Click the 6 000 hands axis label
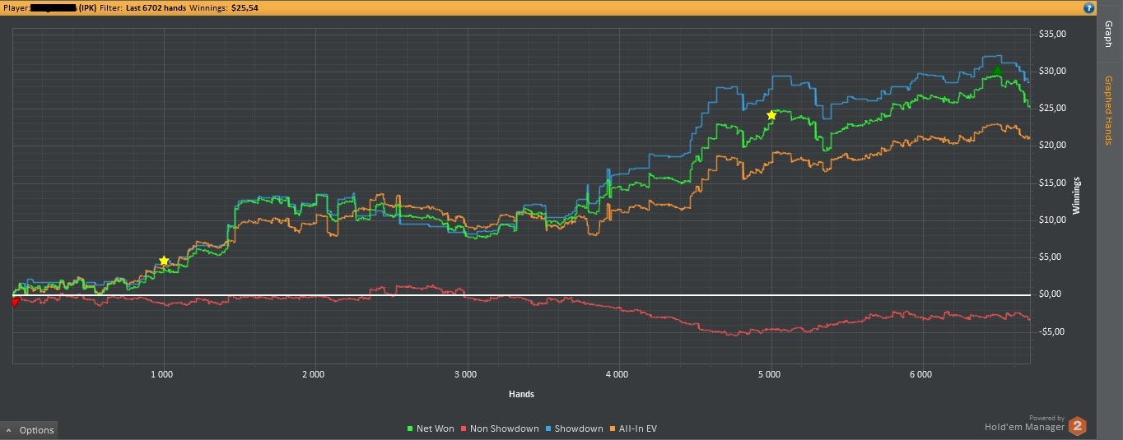 (x=920, y=374)
